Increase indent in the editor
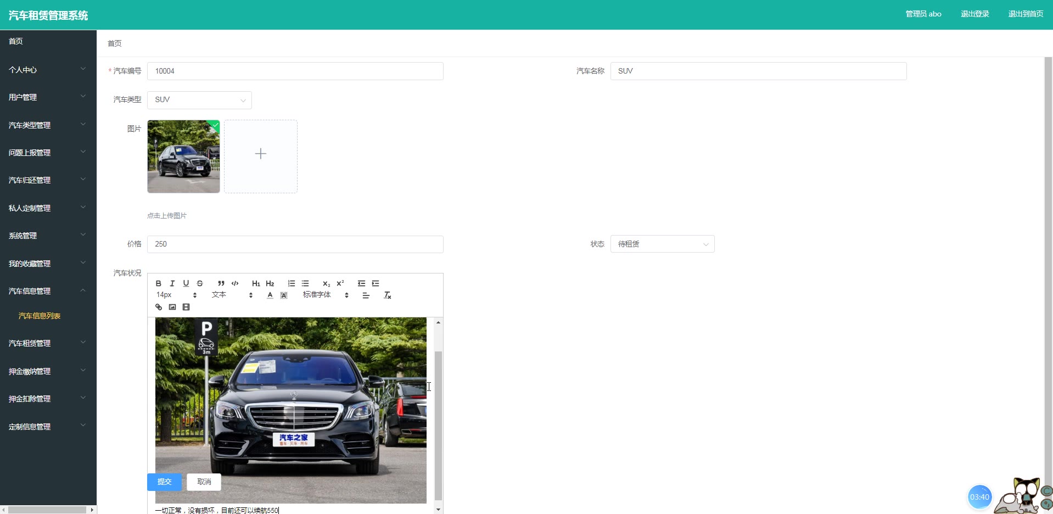1053x514 pixels. 376,283
